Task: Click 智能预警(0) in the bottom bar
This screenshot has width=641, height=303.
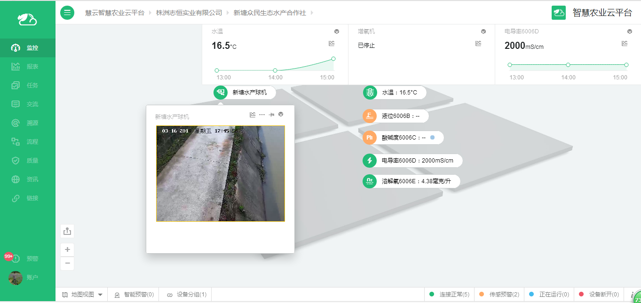Action: point(134,295)
